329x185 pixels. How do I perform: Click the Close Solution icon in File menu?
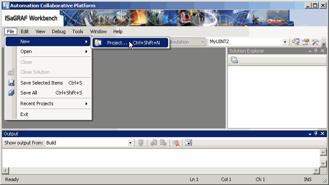11,72
